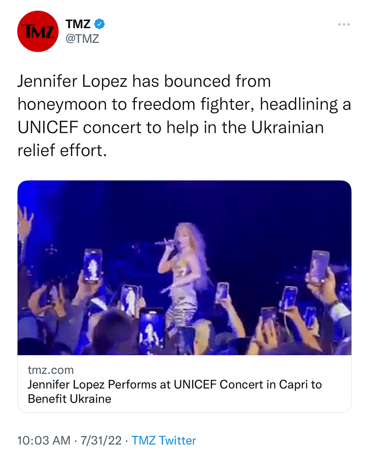Click the words 'relief effort.' in the tweet
This screenshot has height=454, width=369.
(62, 150)
